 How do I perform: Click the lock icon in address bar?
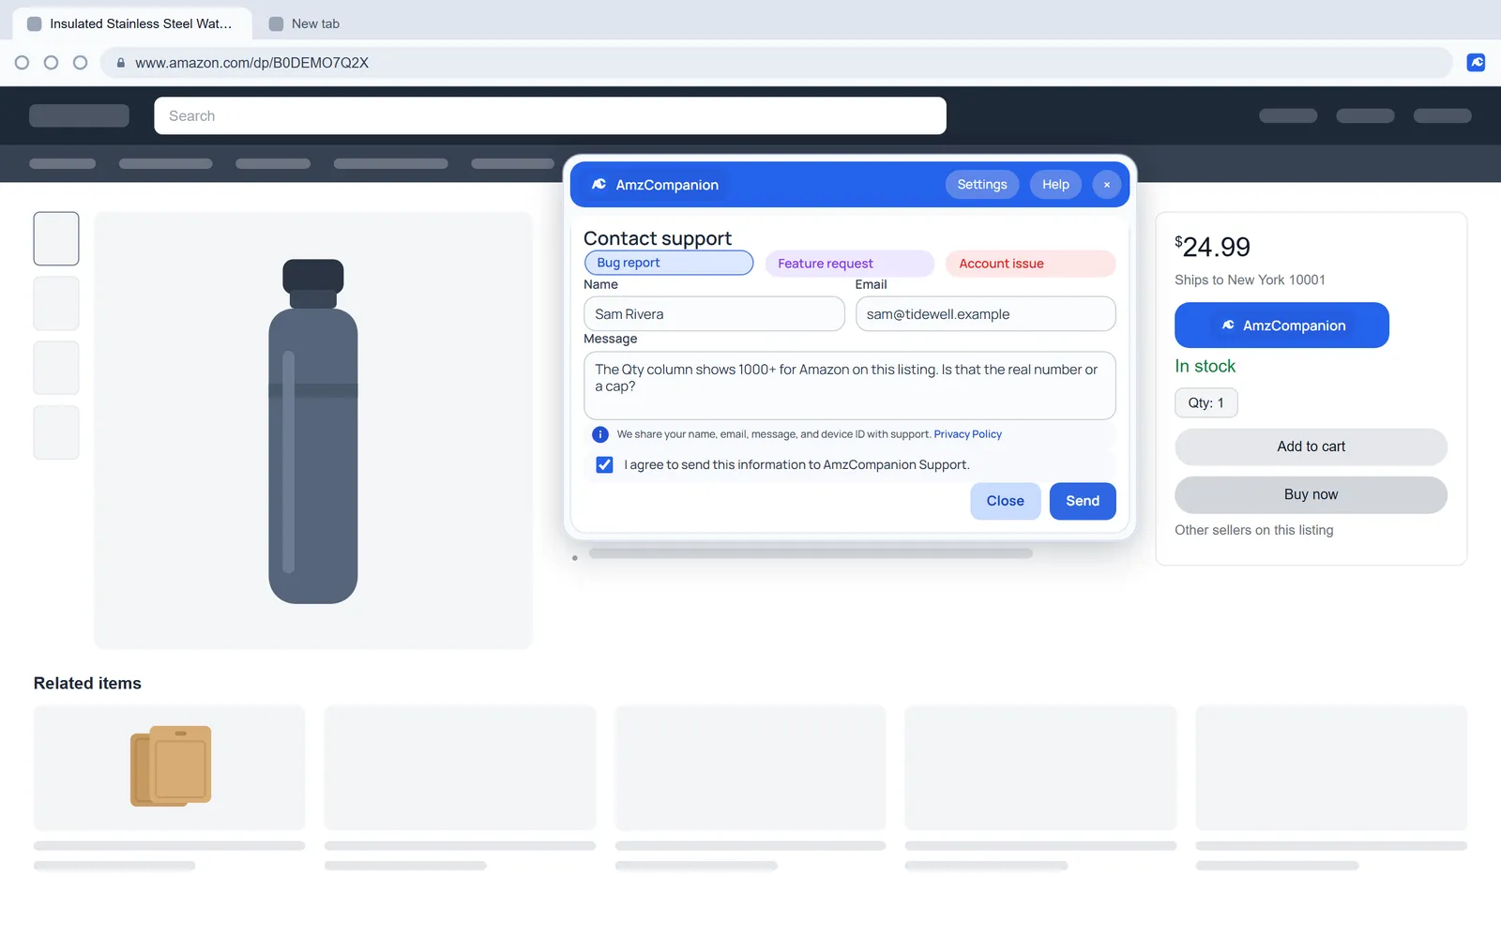[x=120, y=63]
